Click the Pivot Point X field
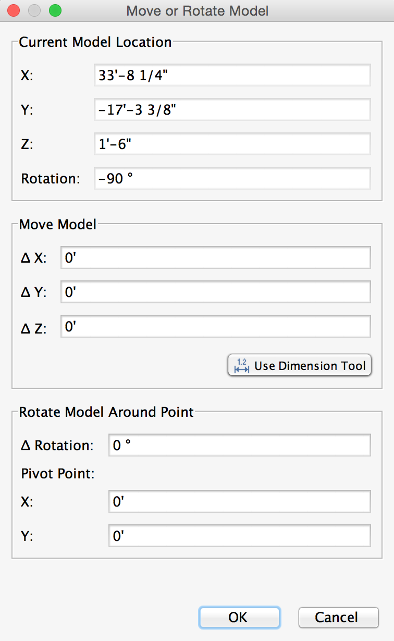The image size is (394, 641). (239, 501)
